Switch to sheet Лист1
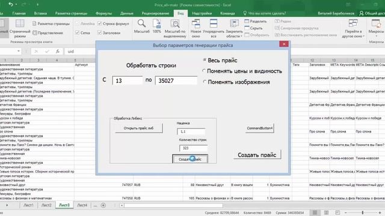The height and width of the screenshot is (216, 385). click(x=28, y=205)
